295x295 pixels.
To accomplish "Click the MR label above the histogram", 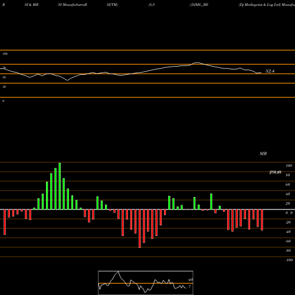I will (x=263, y=153).
